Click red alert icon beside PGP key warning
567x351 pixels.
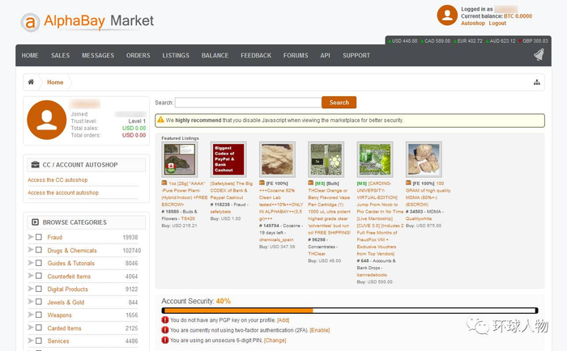[165, 320]
